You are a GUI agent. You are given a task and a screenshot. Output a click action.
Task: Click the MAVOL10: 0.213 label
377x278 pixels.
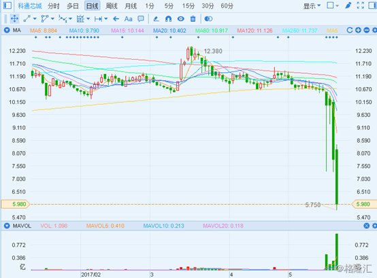(163, 226)
